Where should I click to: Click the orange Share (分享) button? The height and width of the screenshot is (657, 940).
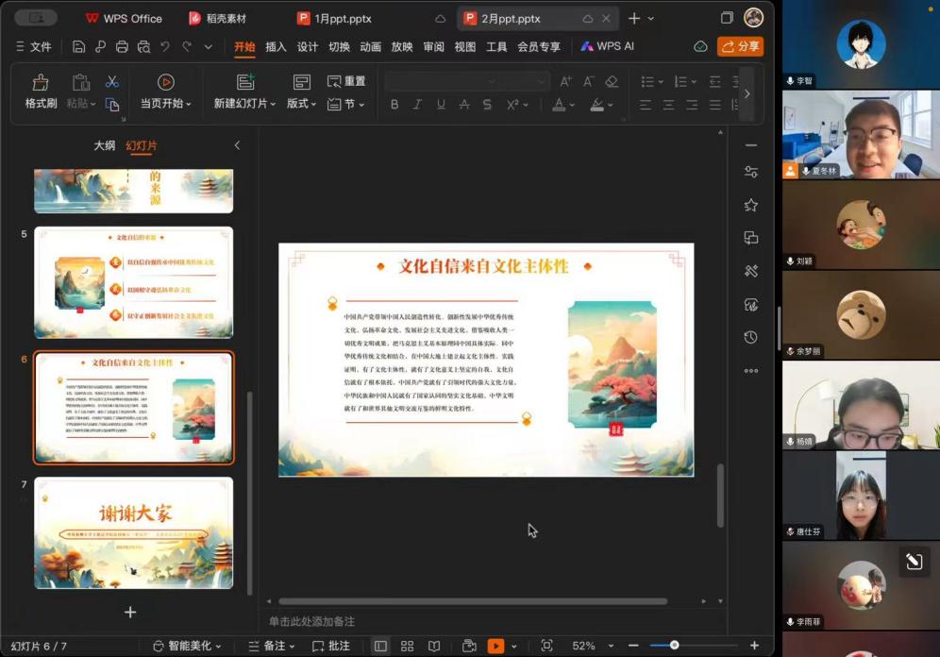[x=740, y=46]
